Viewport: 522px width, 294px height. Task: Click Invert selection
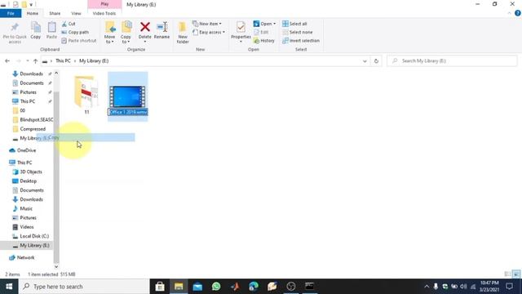coord(301,41)
